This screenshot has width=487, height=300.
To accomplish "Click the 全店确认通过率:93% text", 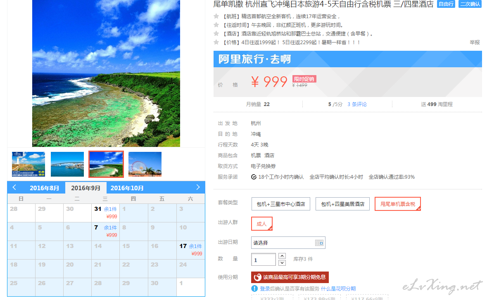I will point(392,177).
